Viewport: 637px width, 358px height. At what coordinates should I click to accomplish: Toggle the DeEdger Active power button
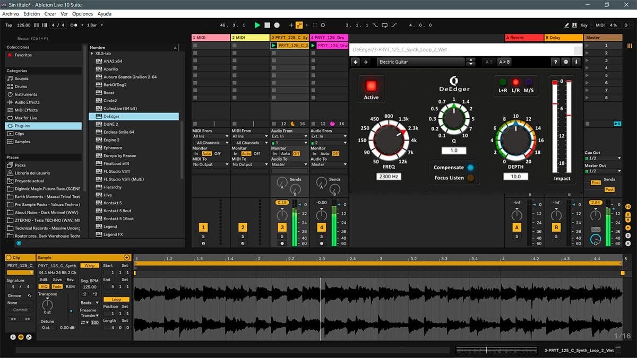click(x=371, y=85)
